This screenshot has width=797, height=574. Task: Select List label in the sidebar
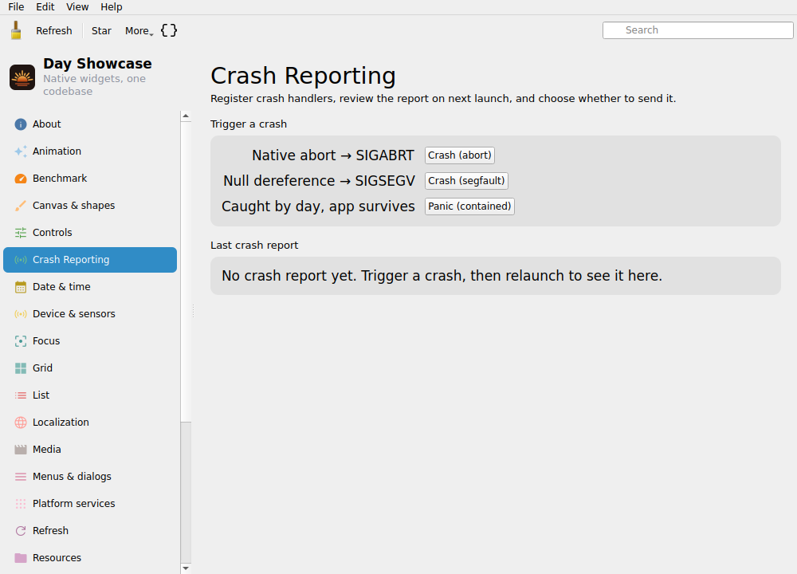[41, 395]
